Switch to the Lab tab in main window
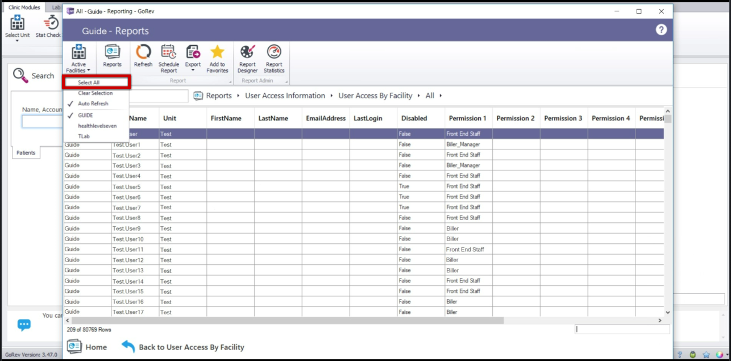Viewport: 731px width, 361px height. pyautogui.click(x=56, y=7)
